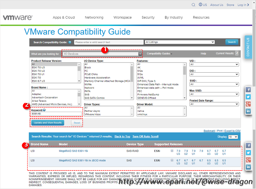Image resolution: width=256 pixels, height=189 pixels.
Task: Open MegaRAID SAS 9361-16i /w JBOD mode link
Action: (82, 161)
